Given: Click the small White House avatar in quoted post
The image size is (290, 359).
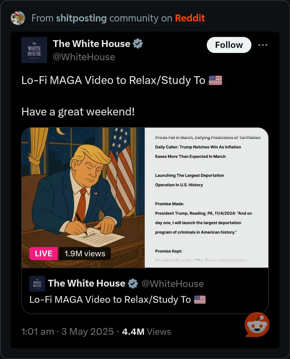Looking at the screenshot, I should click(37, 284).
